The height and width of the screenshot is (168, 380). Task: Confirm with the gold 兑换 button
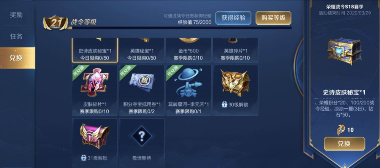tap(344, 144)
